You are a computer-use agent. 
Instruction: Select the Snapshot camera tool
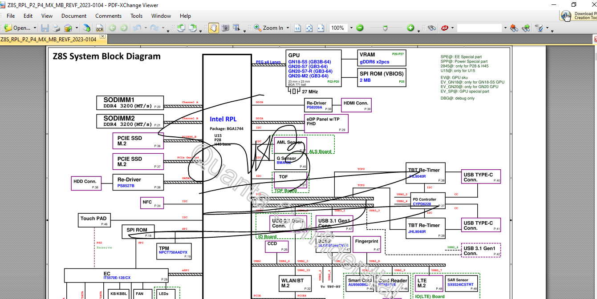(225, 28)
